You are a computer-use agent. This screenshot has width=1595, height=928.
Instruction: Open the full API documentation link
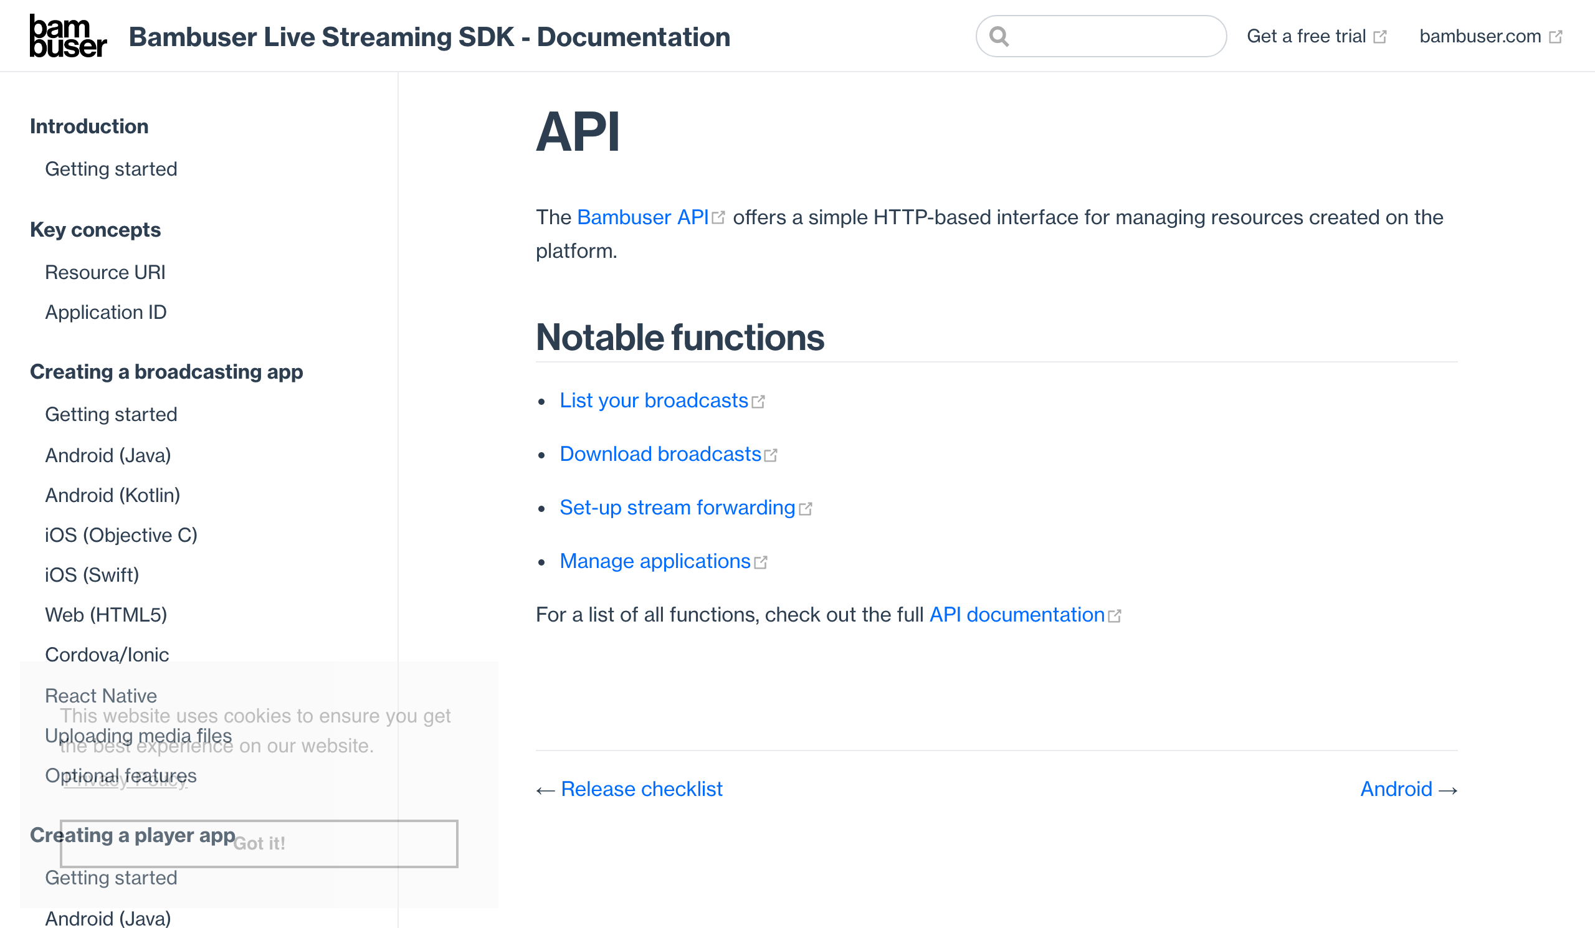pyautogui.click(x=1016, y=615)
